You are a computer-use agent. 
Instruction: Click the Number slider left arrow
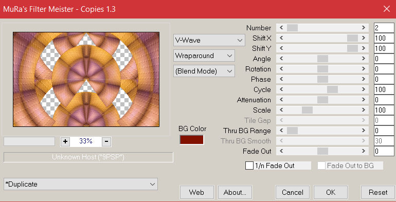click(281, 28)
